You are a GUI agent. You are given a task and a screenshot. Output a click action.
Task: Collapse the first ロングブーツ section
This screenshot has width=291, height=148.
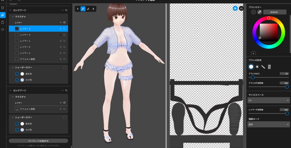pyautogui.click(x=11, y=10)
